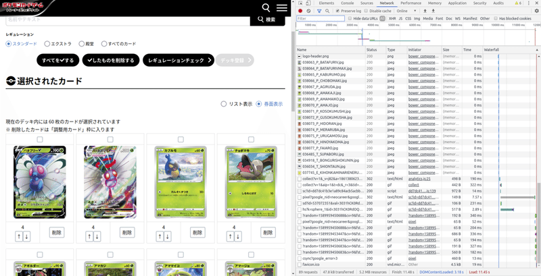Open the Online throttling dropdown
This screenshot has width=541, height=276.
coord(406,11)
